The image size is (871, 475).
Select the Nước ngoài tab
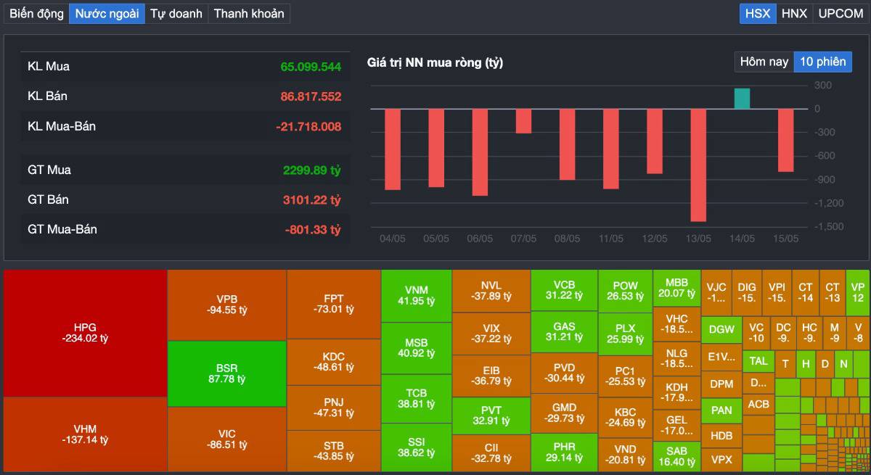(x=107, y=13)
